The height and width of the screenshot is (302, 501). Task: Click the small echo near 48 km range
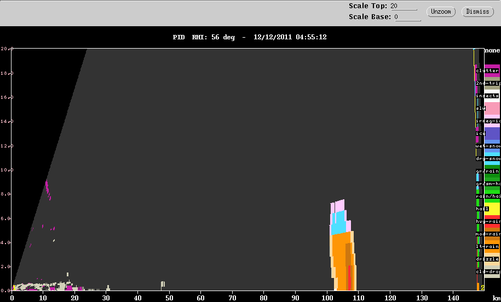(x=163, y=286)
